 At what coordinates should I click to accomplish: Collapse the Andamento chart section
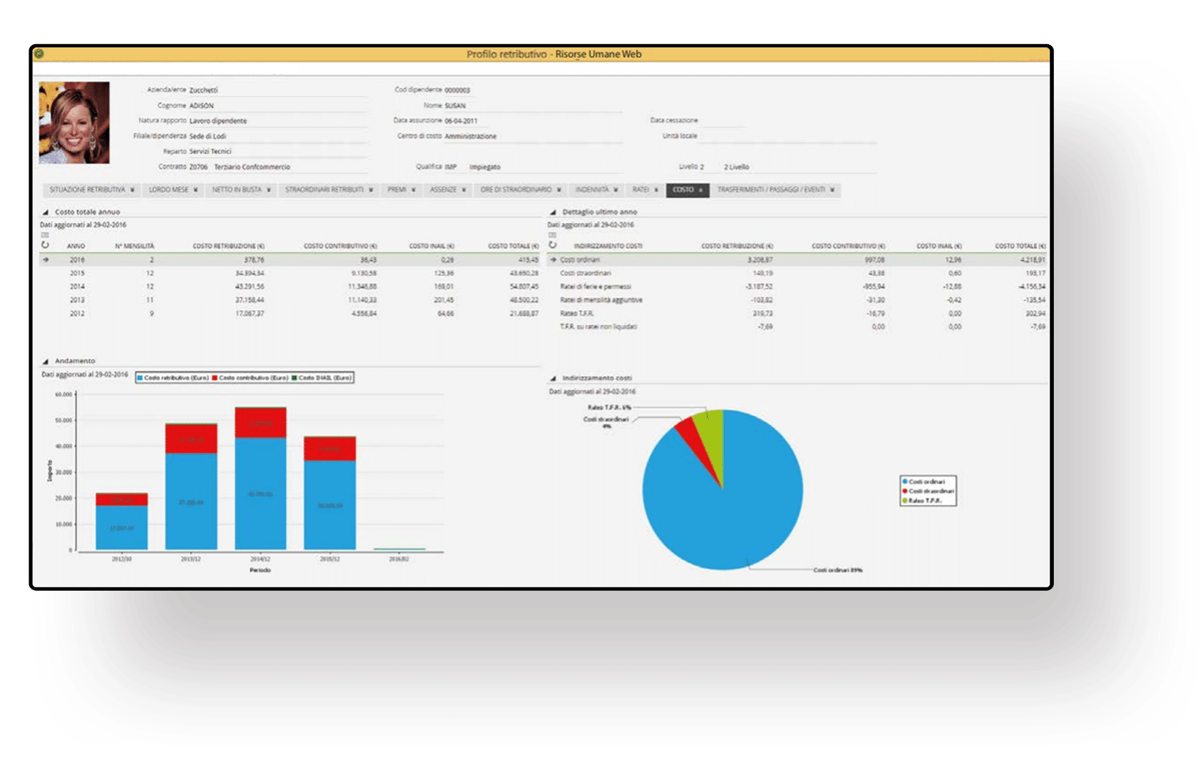(x=46, y=361)
